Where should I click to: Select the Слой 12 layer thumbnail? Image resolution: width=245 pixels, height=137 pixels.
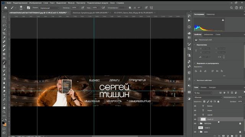tap(203, 119)
